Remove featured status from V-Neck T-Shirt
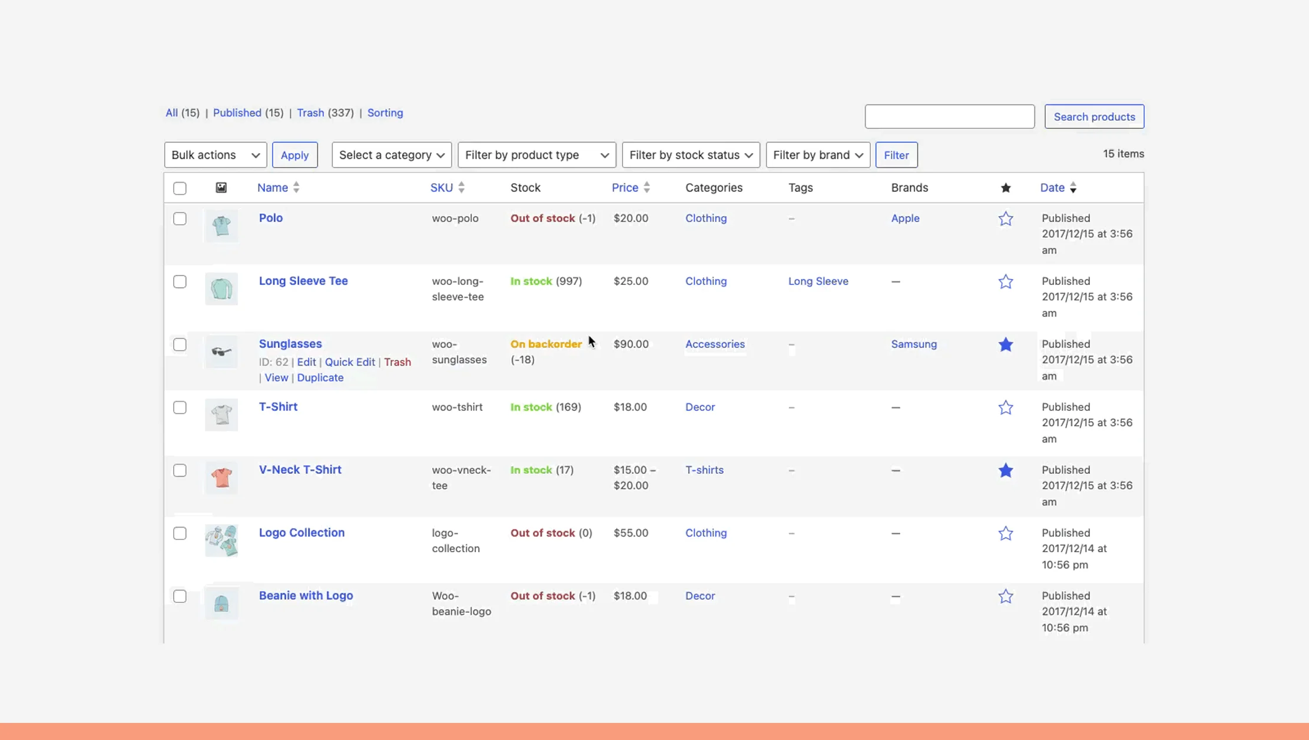Viewport: 1309px width, 740px height. point(1006,470)
